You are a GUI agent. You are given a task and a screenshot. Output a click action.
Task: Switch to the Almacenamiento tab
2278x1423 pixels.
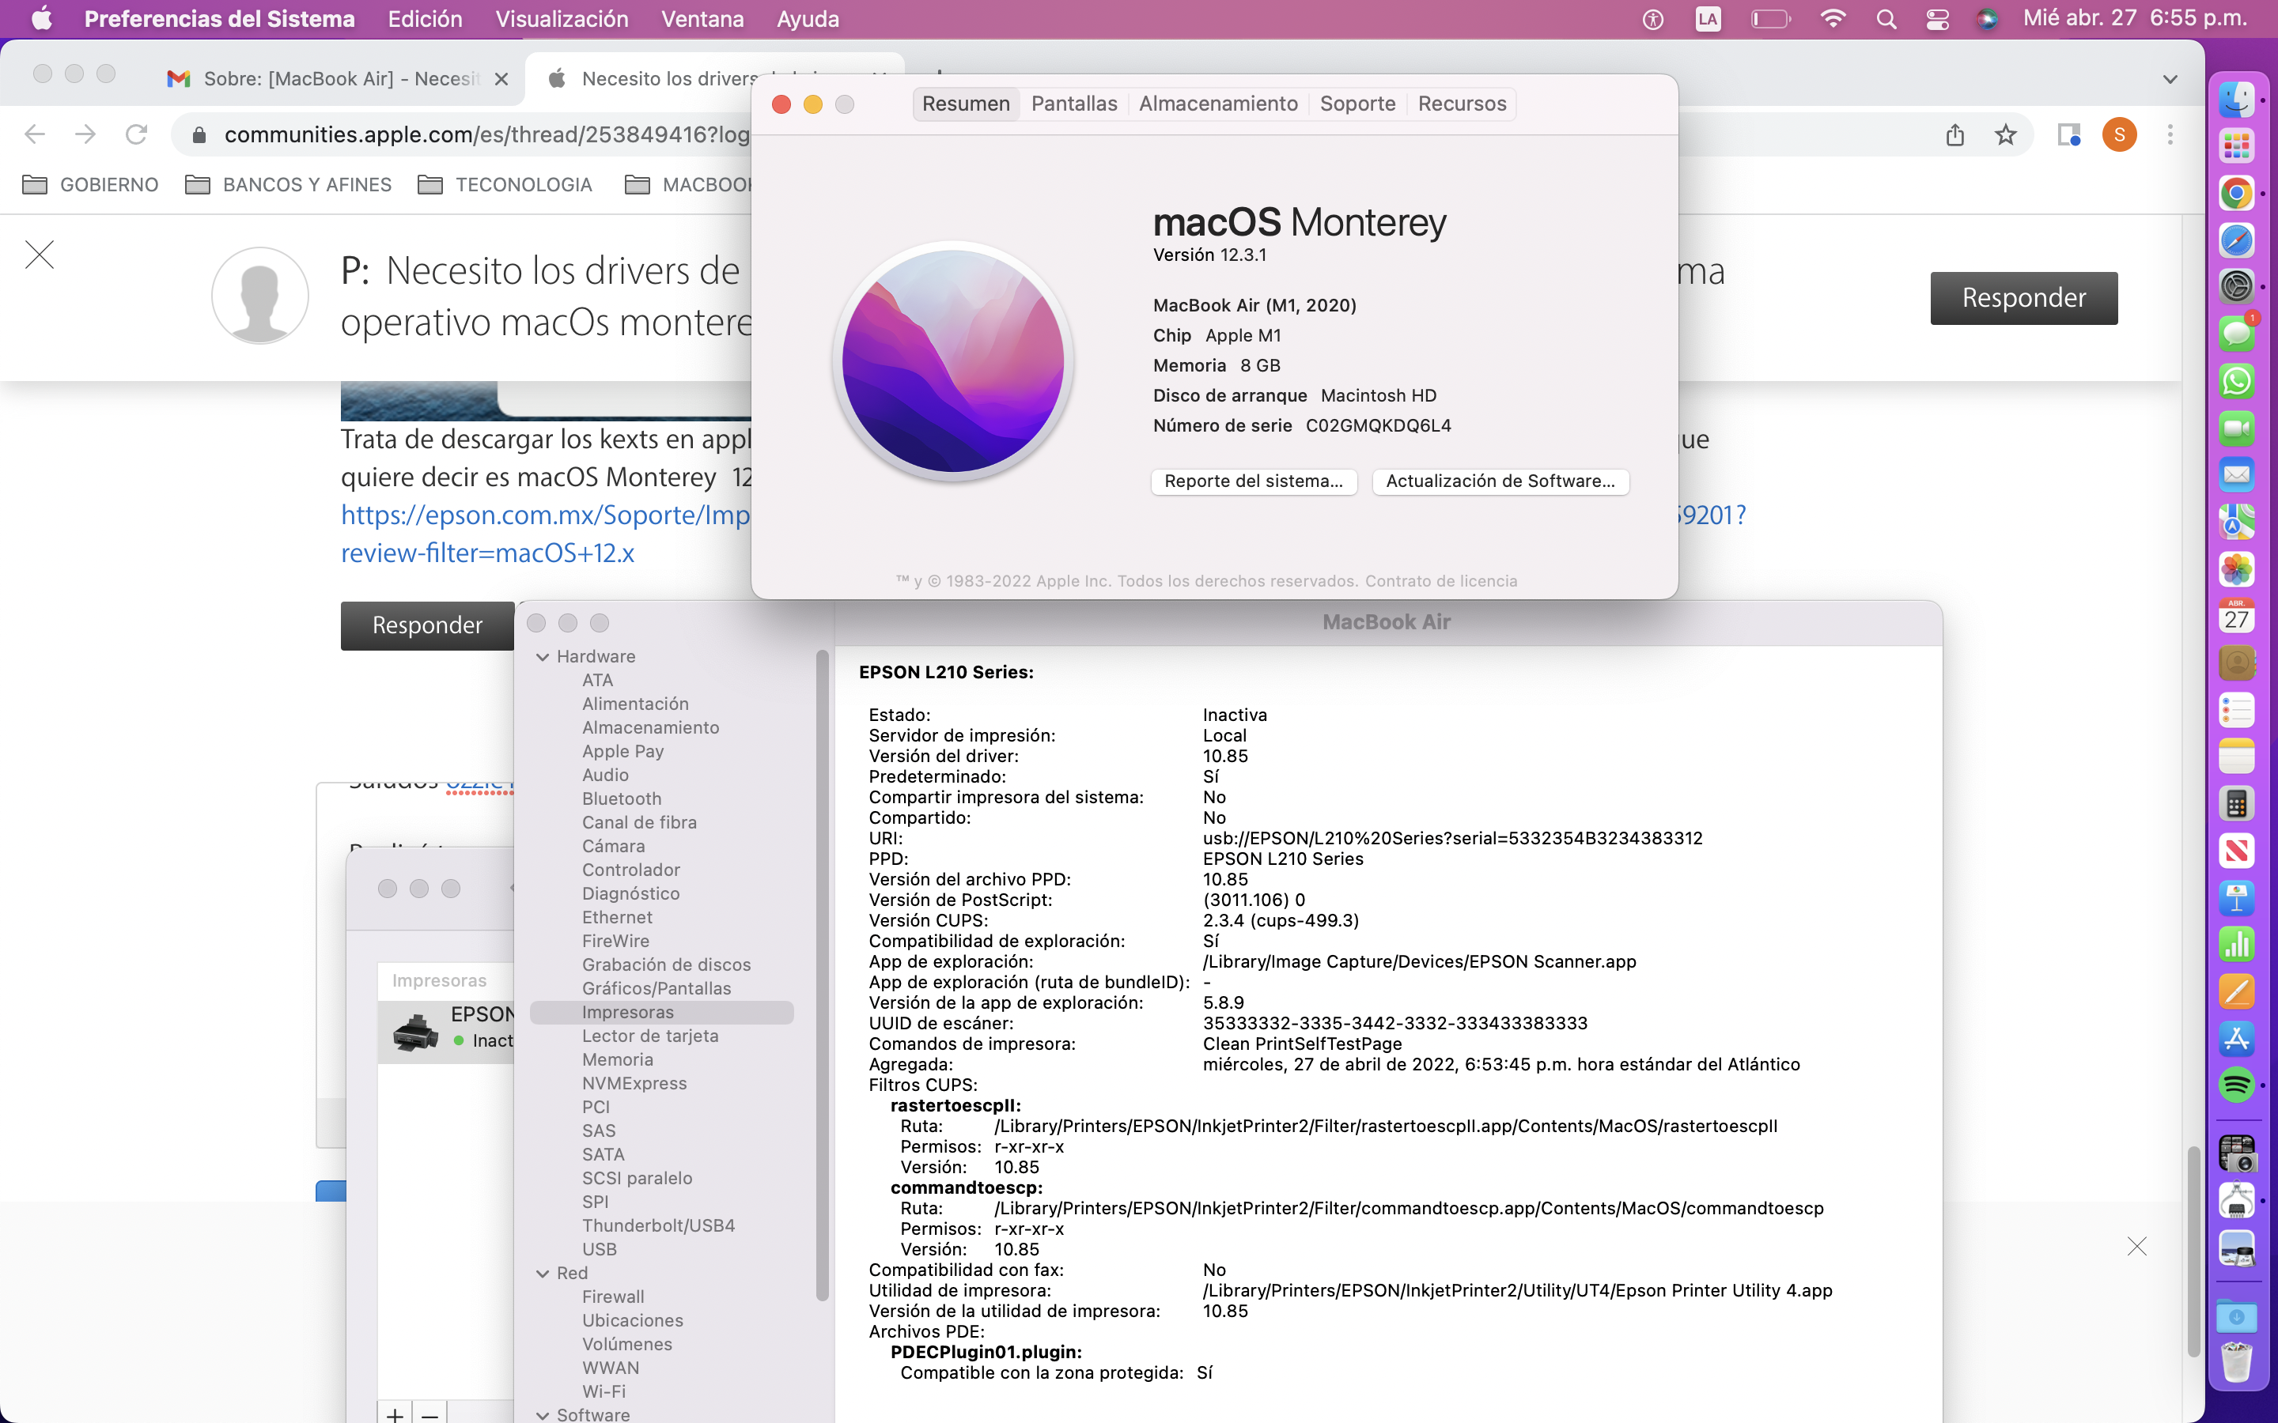pos(1218,104)
